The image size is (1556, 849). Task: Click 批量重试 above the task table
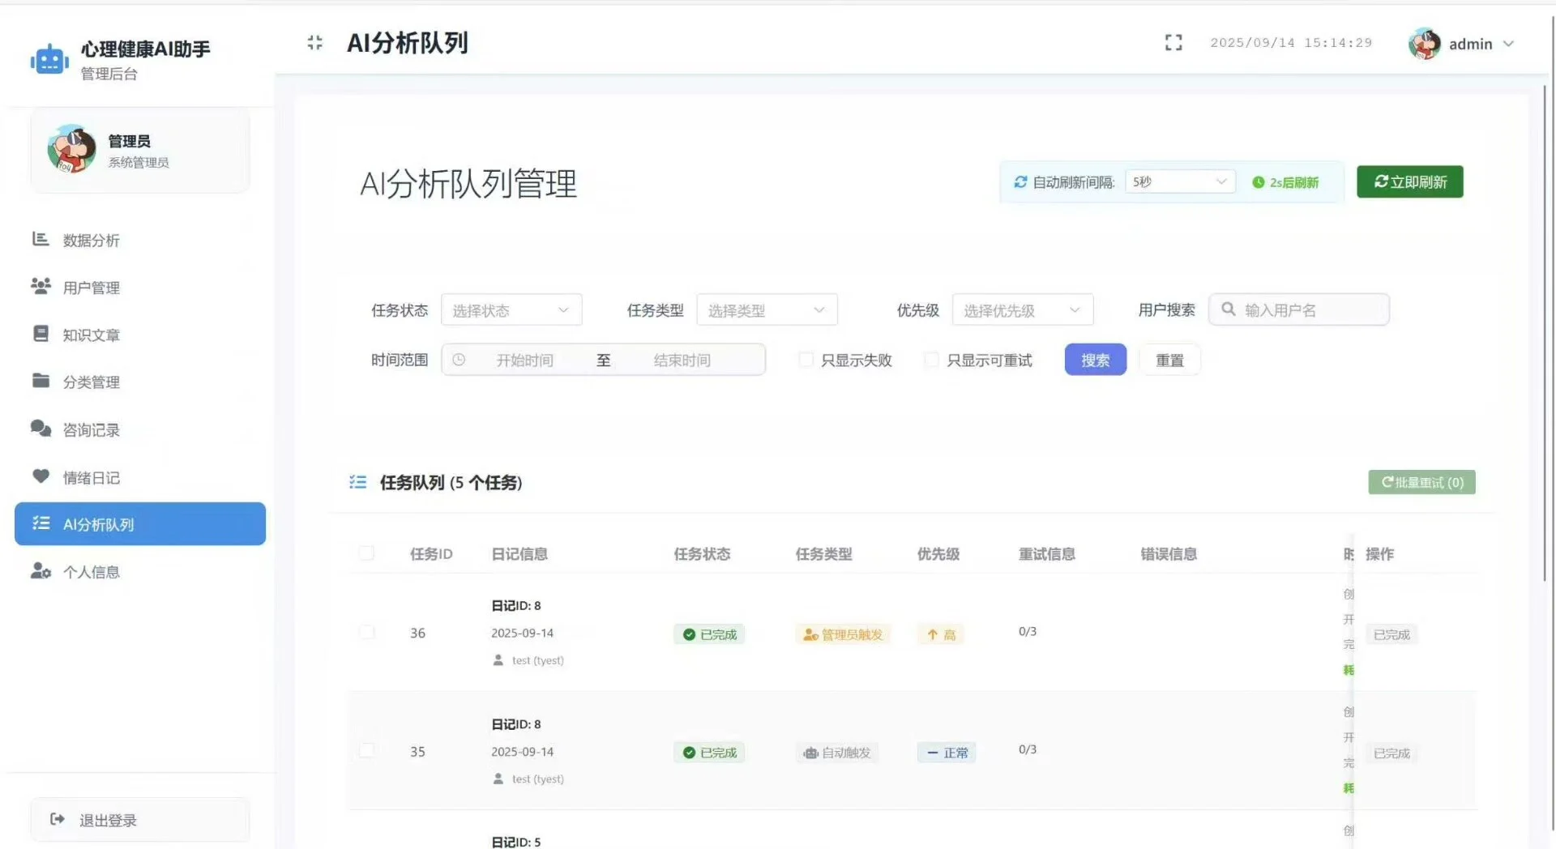pos(1421,482)
